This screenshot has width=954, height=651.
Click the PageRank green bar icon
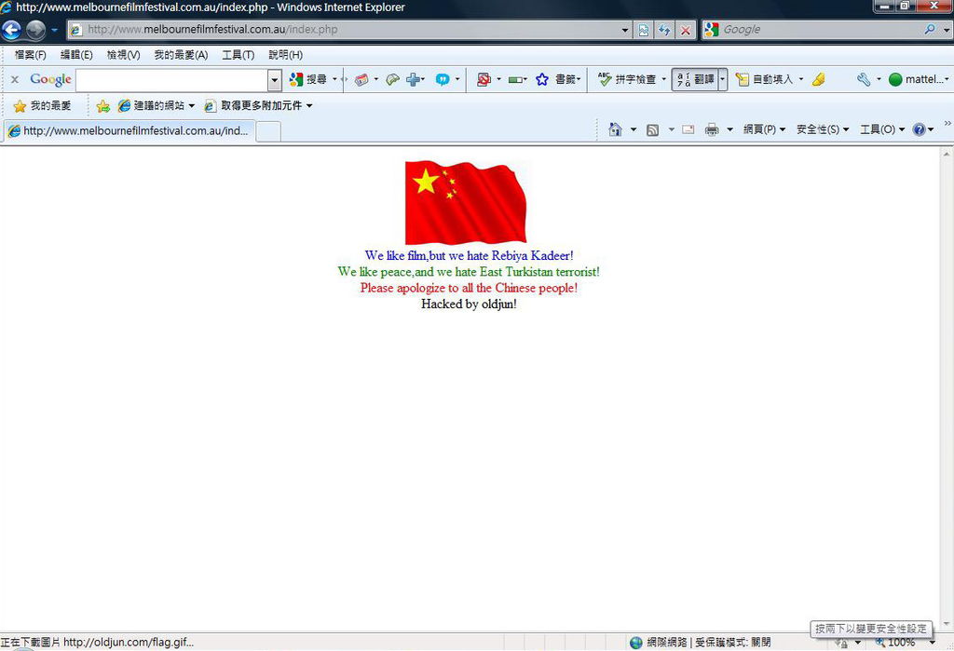(x=516, y=80)
